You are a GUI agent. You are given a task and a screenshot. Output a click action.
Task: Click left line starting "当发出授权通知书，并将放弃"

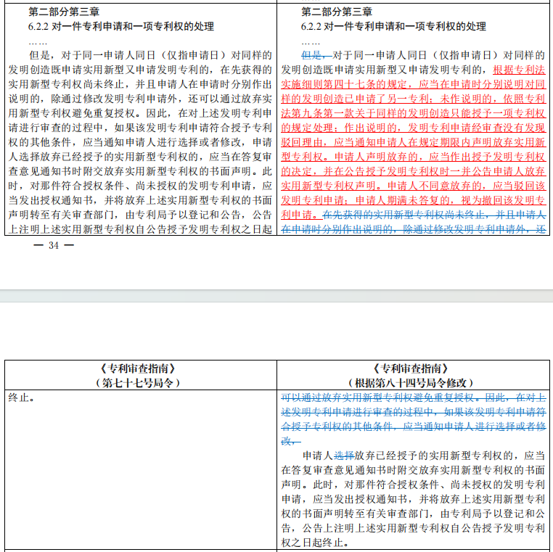(x=140, y=200)
